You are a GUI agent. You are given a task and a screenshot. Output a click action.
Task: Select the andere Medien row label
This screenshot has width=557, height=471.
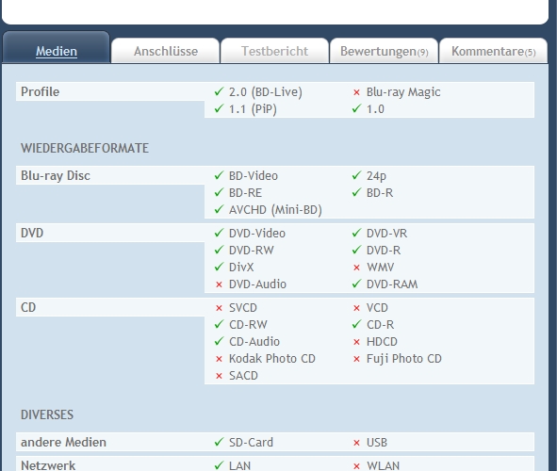(63, 442)
